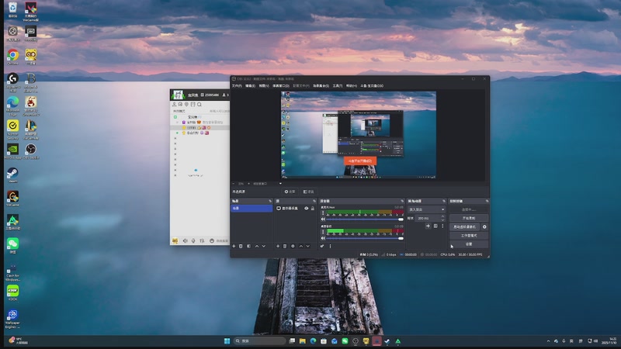Image resolution: width=621 pixels, height=349 pixels.
Task: Select highlighted scene in Scenes list
Action: 252,208
